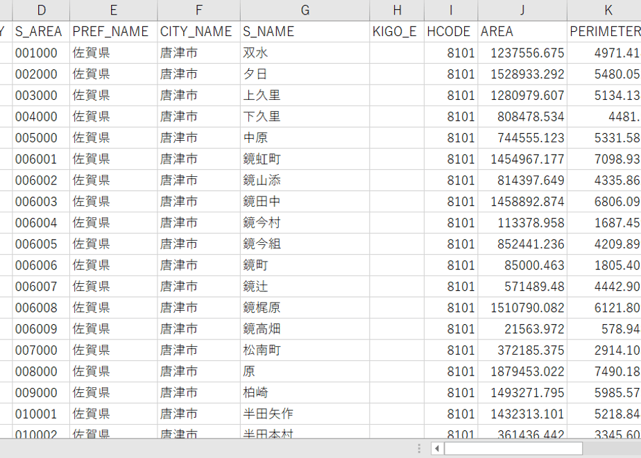Select AREA value 113378.958
Screen dimensions: 641x458
(522, 223)
